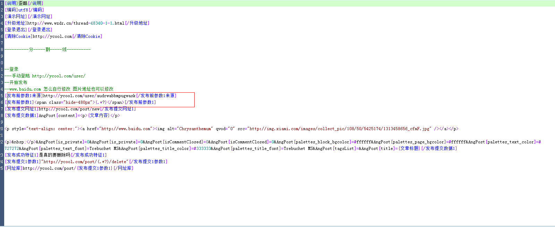Click the --开始发布 comment line
This screenshot has width=555, height=227.
[x=16, y=83]
